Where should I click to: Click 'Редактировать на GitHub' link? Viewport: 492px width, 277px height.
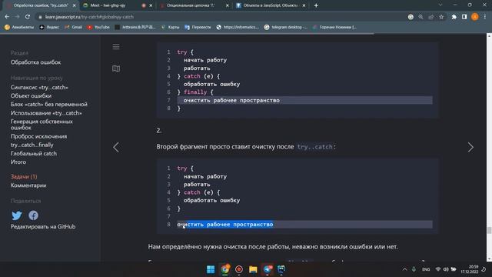[43, 226]
